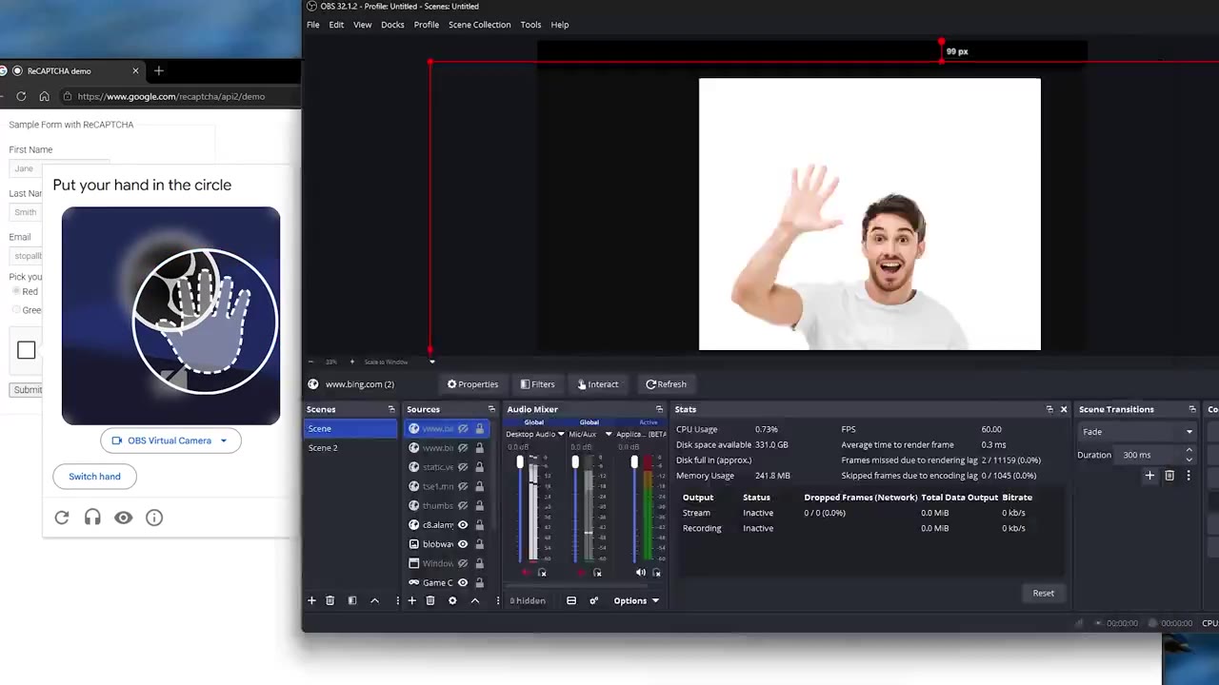Image resolution: width=1219 pixels, height=685 pixels.
Task: Click the Interact button
Action: [597, 384]
